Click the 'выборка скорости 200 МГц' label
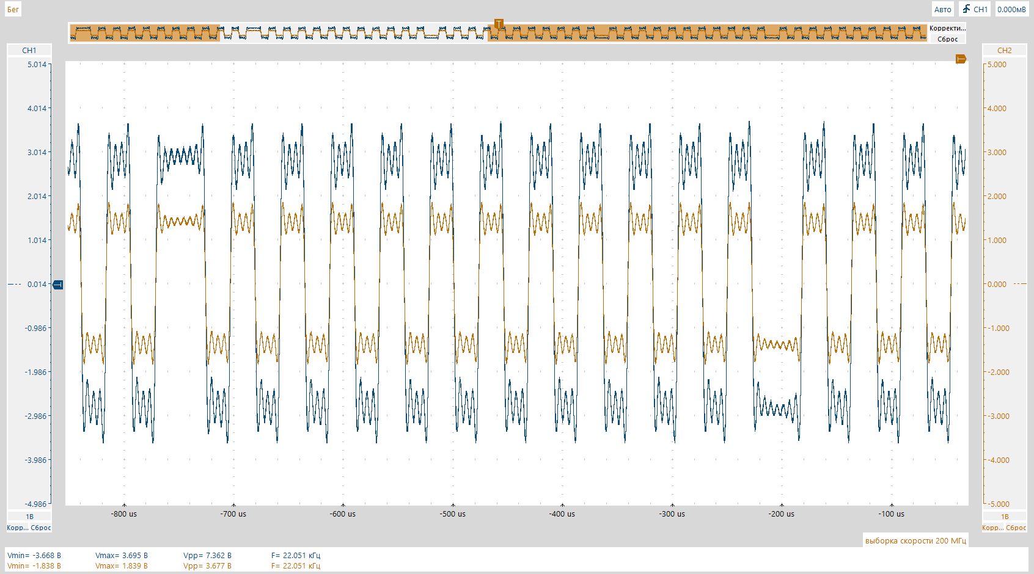The width and height of the screenshot is (1034, 574). click(915, 540)
